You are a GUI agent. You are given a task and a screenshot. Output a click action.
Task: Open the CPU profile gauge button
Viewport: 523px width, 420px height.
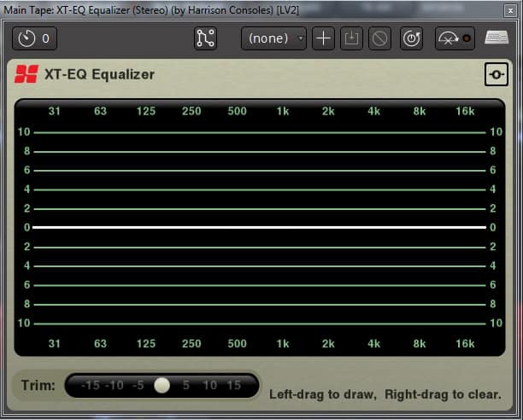pos(454,38)
